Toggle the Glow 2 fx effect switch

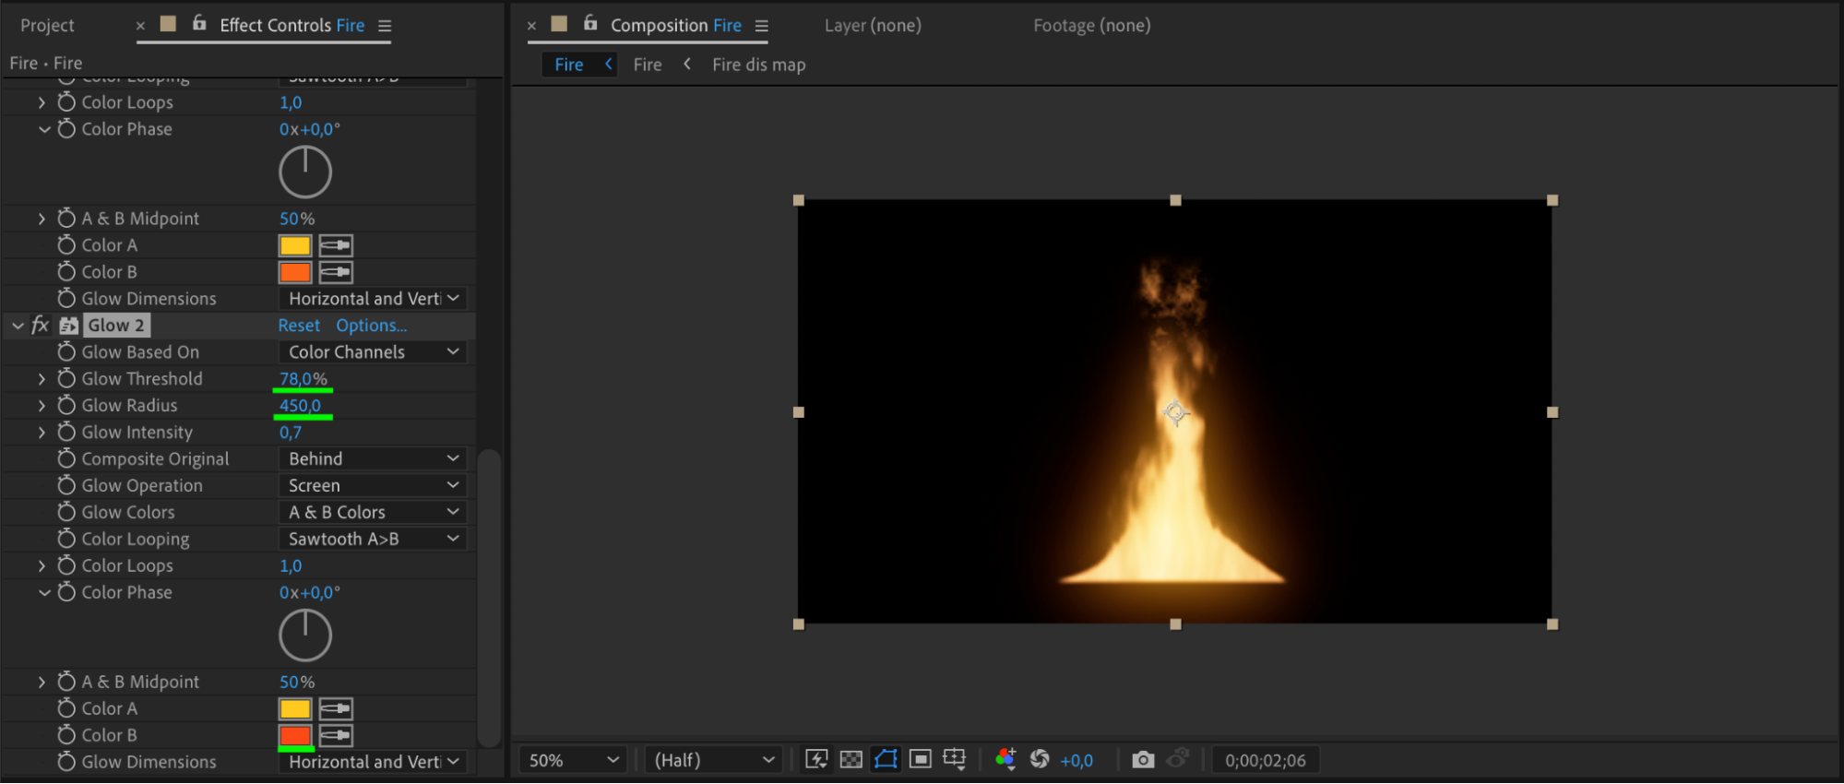click(40, 326)
